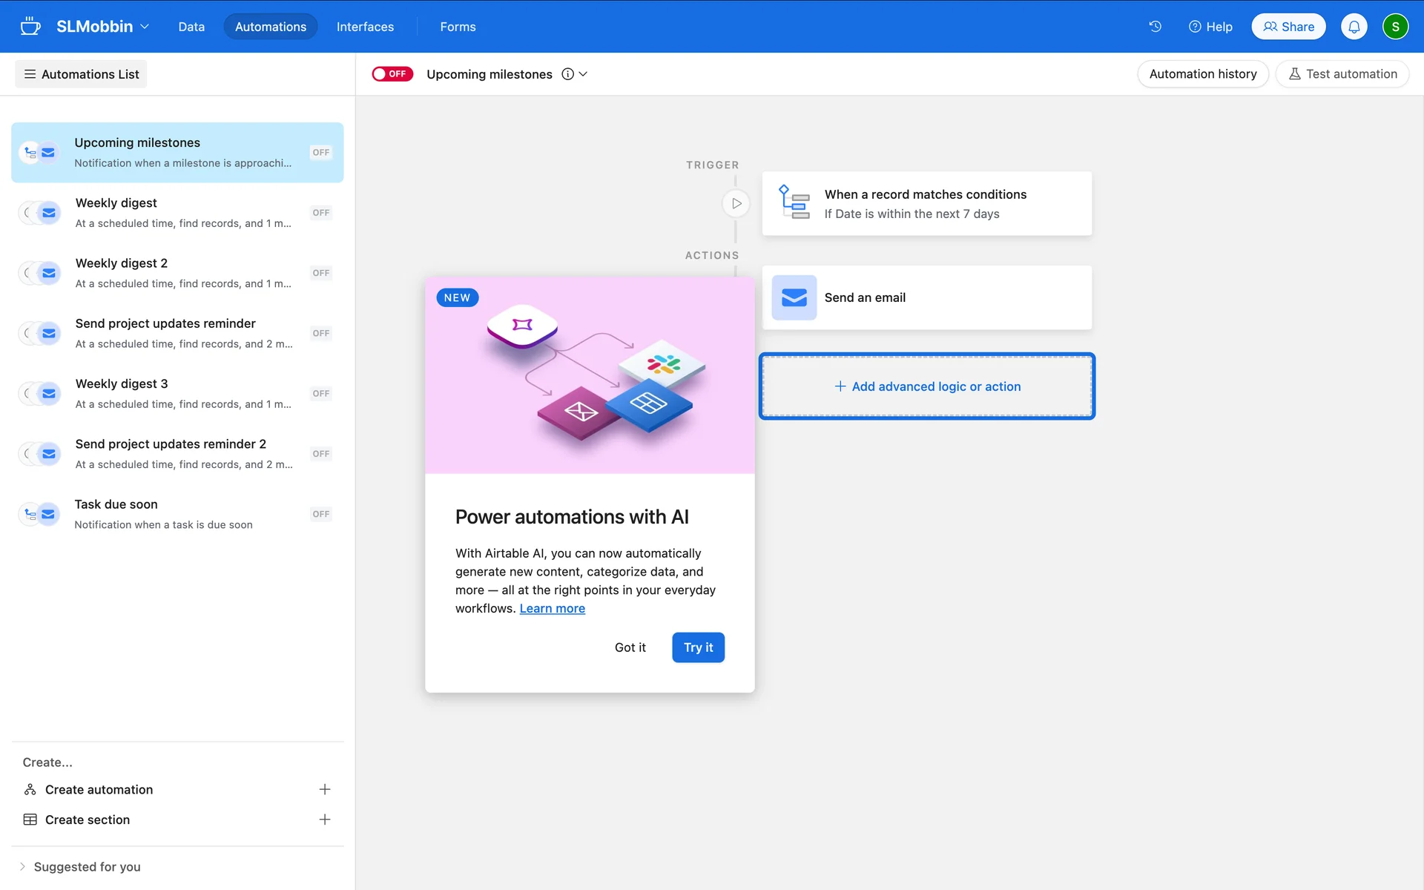Follow the Learn more link
The image size is (1424, 890).
pyautogui.click(x=552, y=608)
